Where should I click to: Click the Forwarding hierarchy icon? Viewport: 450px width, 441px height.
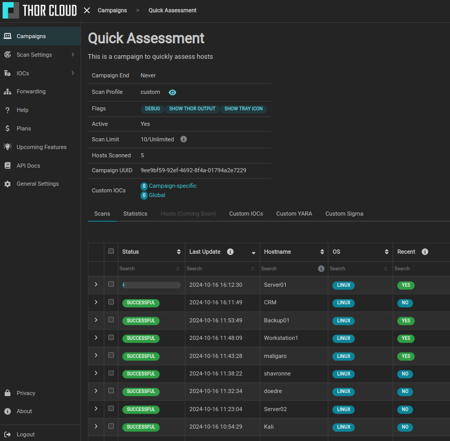(8, 92)
